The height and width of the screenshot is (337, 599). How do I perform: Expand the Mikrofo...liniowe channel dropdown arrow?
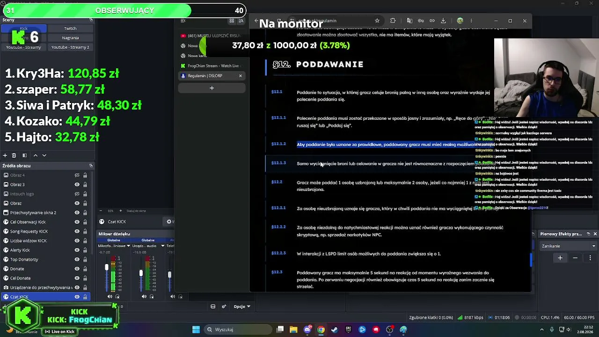(x=128, y=246)
